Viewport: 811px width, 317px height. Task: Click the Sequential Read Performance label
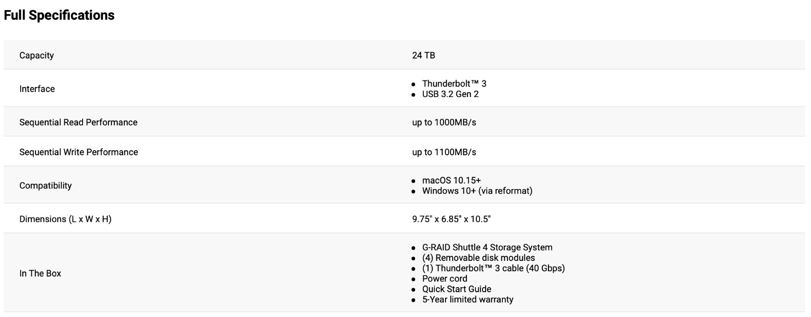pos(78,122)
